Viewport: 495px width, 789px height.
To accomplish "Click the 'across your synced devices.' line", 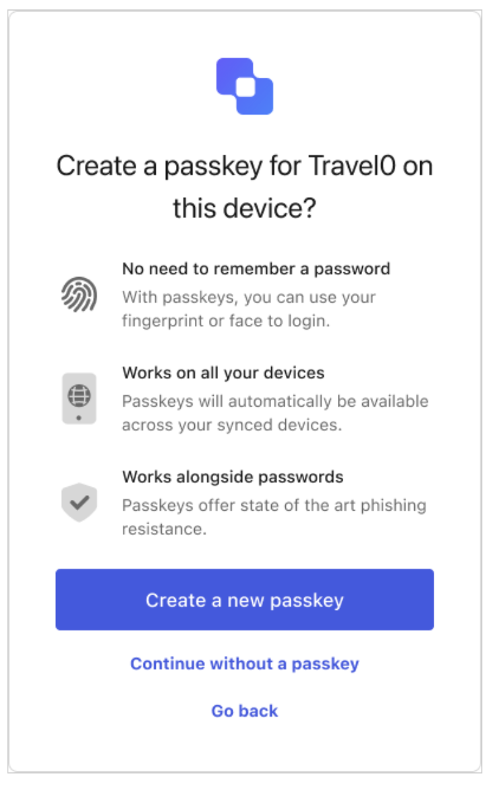I will [233, 426].
